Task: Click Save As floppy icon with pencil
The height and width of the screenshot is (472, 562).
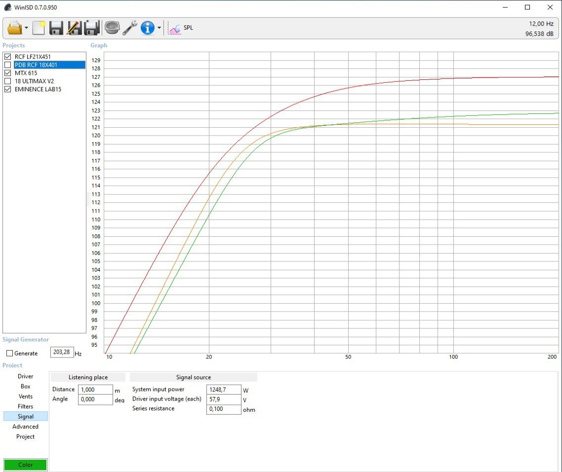Action: (74, 28)
